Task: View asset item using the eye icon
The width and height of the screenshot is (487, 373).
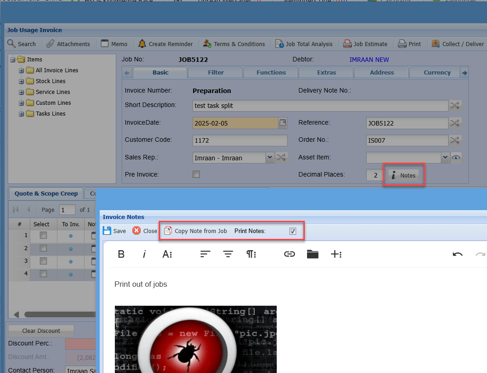Action: [456, 158]
